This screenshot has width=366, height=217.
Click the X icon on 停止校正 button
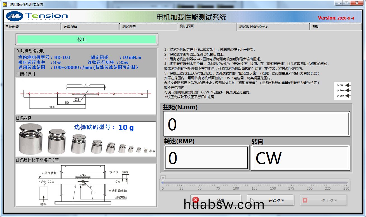tap(305, 200)
